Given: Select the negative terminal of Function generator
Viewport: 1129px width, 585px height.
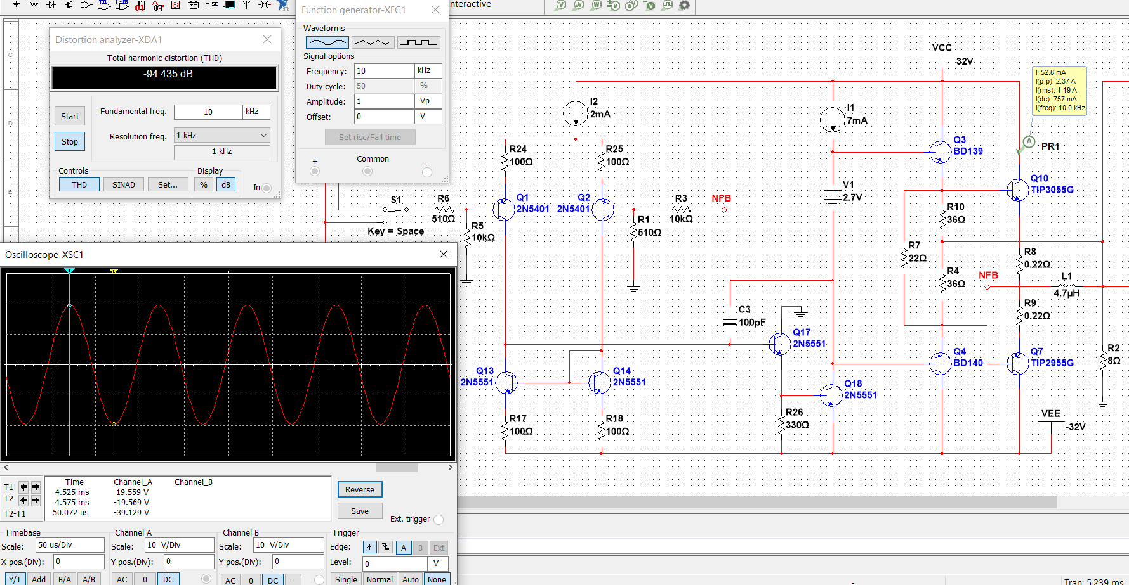Looking at the screenshot, I should click(427, 172).
